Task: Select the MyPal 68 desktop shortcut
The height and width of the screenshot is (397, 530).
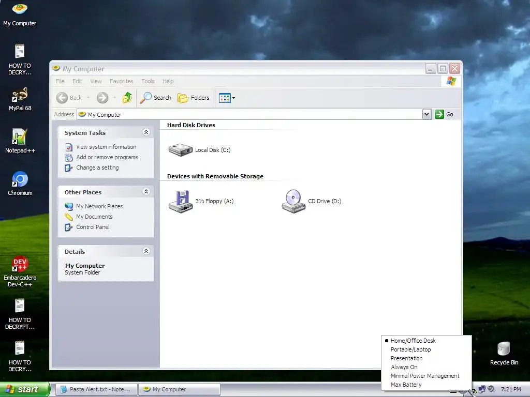Action: [20, 99]
